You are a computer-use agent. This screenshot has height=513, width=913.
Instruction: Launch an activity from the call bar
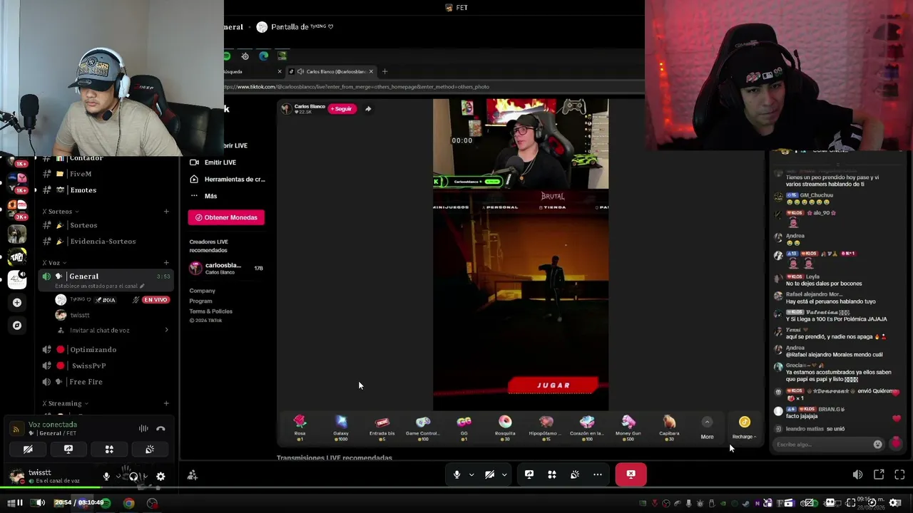pyautogui.click(x=552, y=475)
